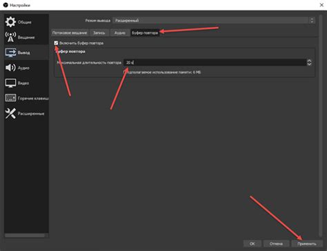This screenshot has width=327, height=251.
Task: Select the Stream antenna icon
Action: click(10, 37)
